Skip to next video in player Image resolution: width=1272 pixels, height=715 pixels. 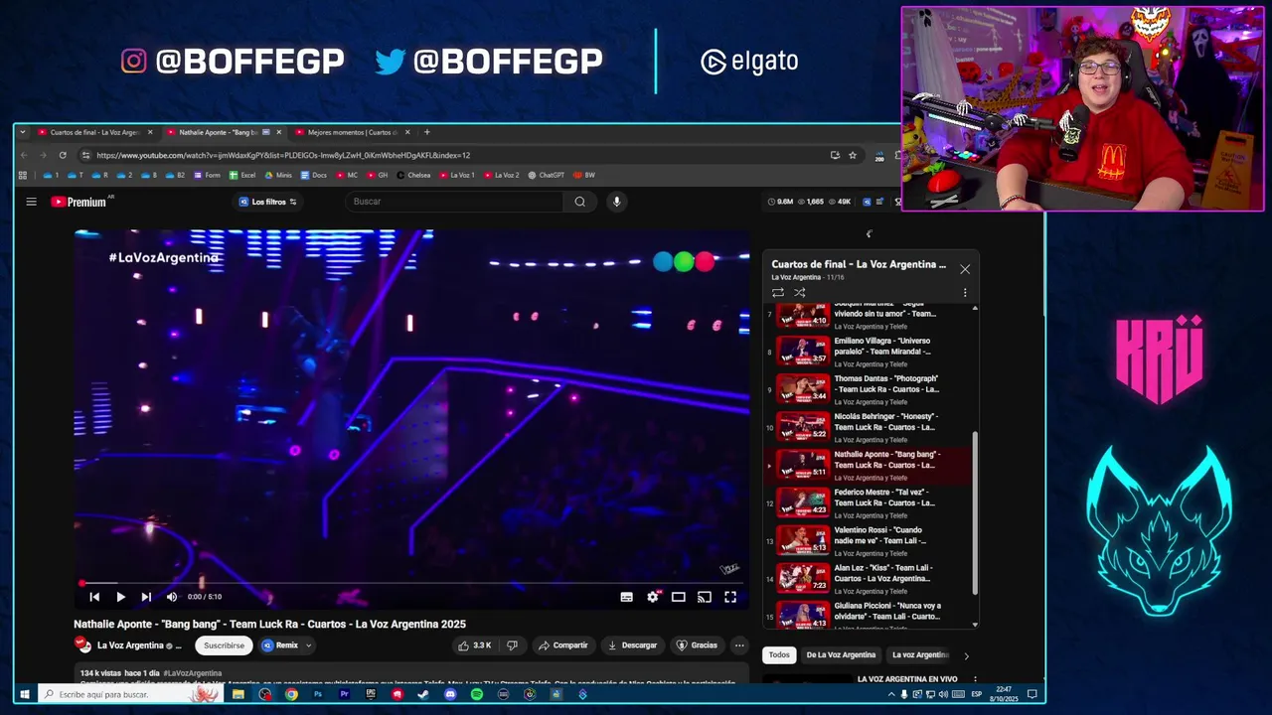tap(146, 597)
